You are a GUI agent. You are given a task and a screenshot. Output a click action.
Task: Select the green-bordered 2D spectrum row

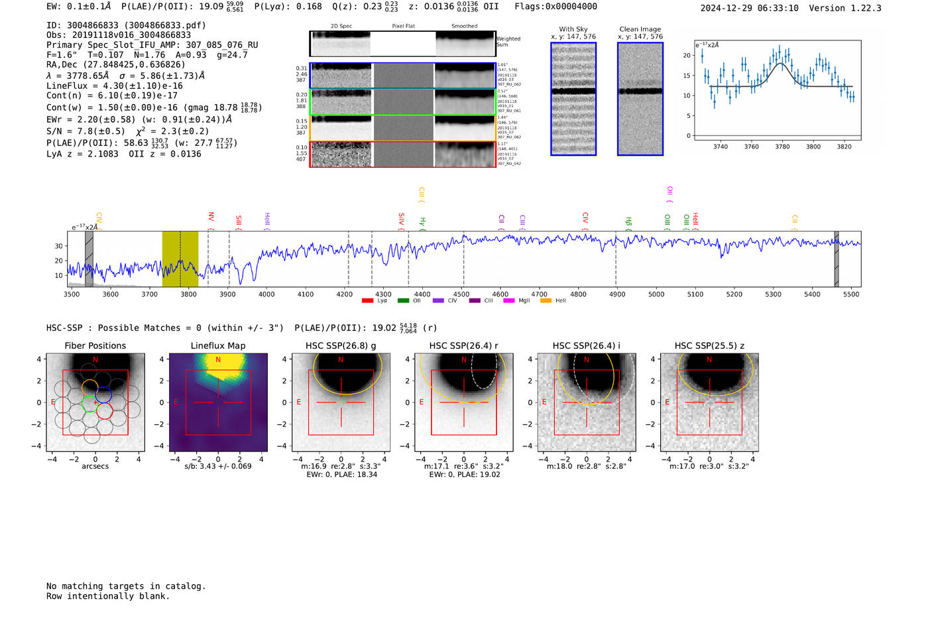402,101
